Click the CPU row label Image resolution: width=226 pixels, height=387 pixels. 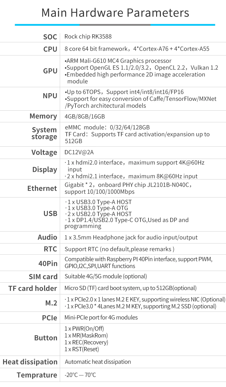(50, 49)
